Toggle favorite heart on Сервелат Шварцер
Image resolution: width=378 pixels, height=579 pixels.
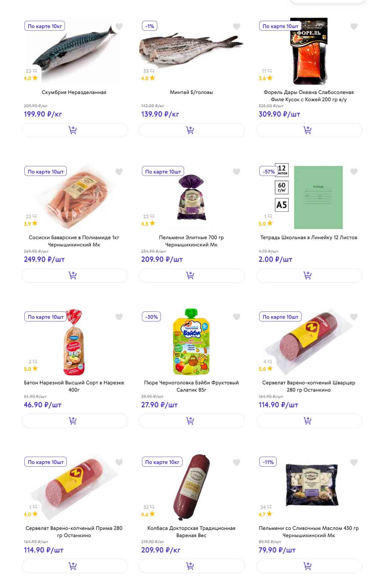pos(354,317)
